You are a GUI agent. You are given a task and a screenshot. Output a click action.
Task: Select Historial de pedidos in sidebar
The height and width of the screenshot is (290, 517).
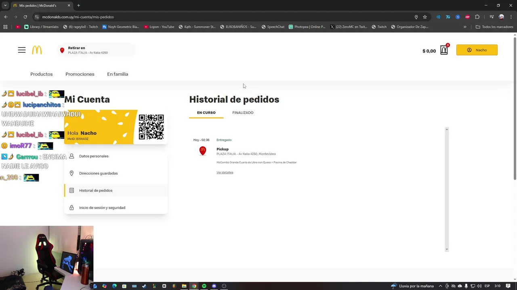coord(116,191)
